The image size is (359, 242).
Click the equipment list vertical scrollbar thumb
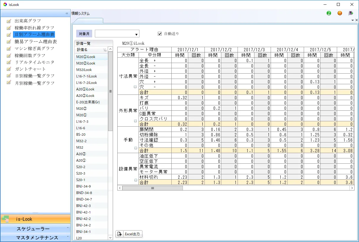(x=111, y=91)
